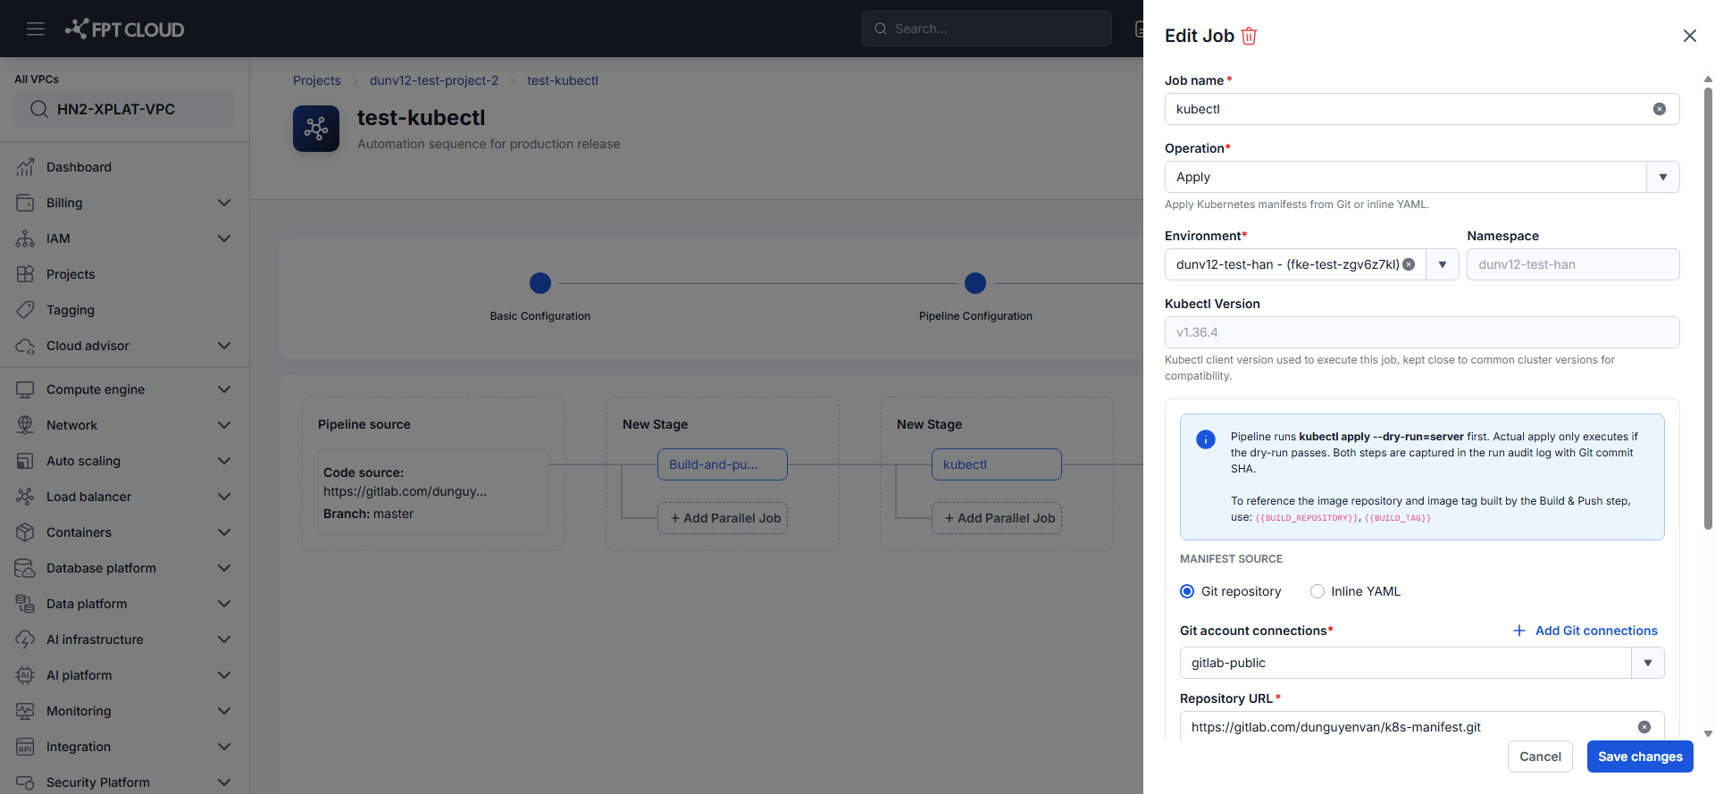Open Monitoring in sidebar
The image size is (1715, 794).
[79, 711]
